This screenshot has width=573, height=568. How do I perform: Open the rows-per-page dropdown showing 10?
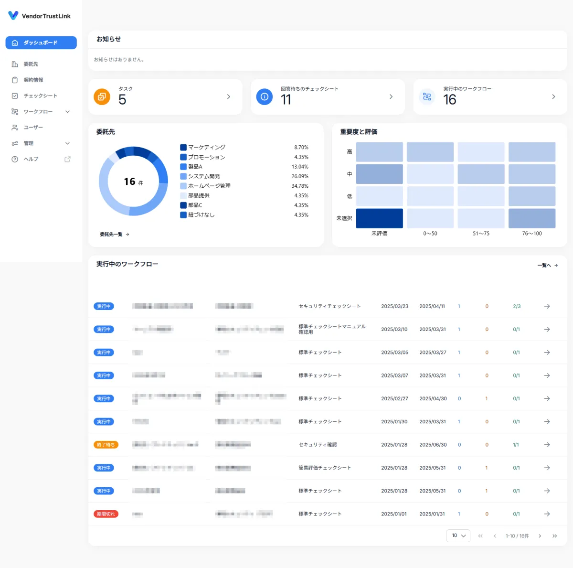click(x=458, y=536)
